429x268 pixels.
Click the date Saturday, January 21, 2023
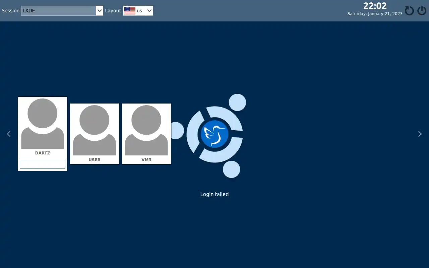click(x=375, y=14)
